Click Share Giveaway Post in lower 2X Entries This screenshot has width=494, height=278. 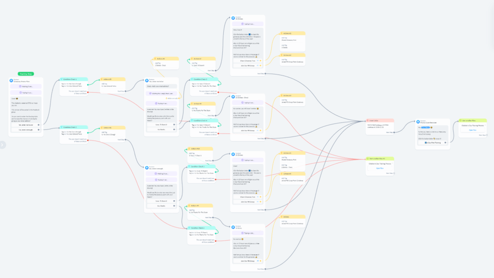(x=248, y=197)
